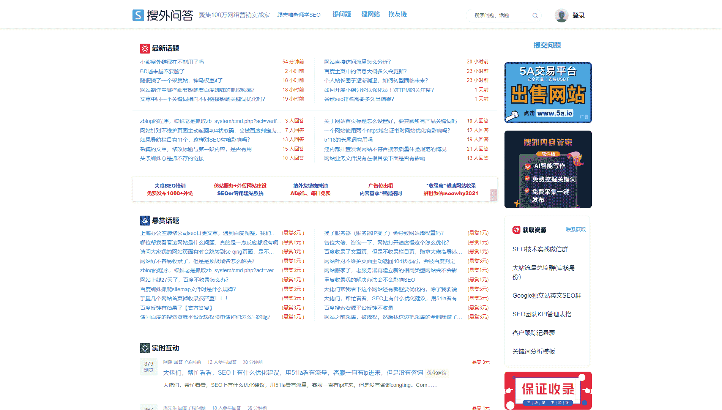
Task: Open topic 小熊掌外链现在不能用了吗
Action: 172,62
